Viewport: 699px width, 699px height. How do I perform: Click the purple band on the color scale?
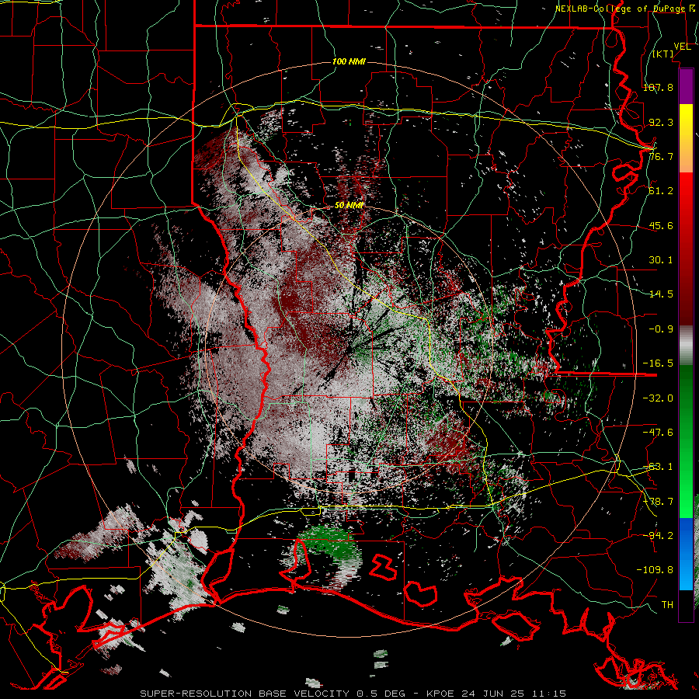click(686, 87)
